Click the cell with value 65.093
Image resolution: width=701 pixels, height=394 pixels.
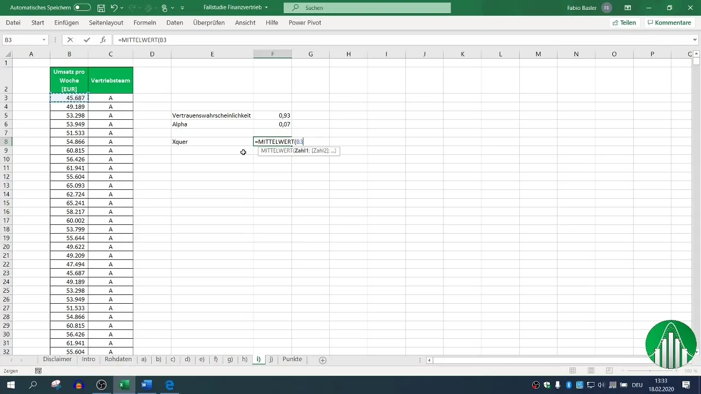69,186
